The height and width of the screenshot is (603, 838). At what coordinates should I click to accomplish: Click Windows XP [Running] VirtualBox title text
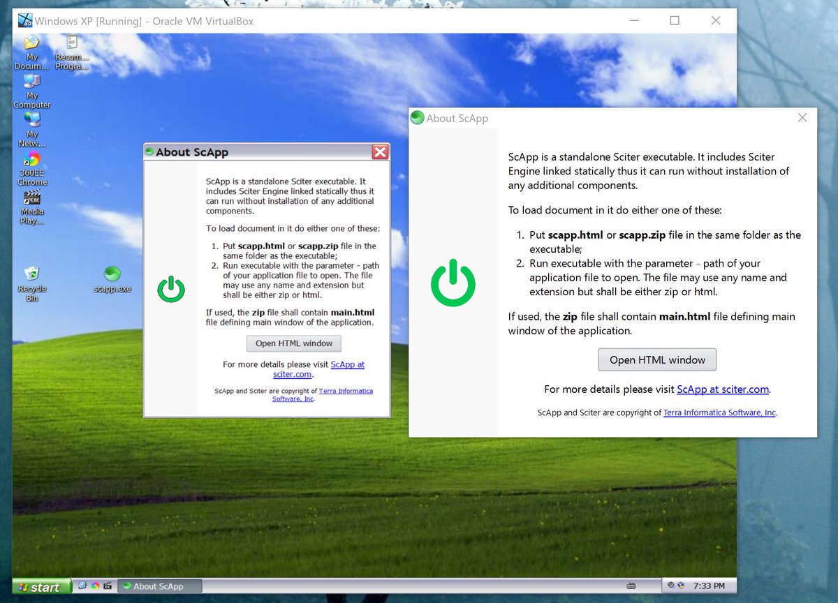coord(145,21)
